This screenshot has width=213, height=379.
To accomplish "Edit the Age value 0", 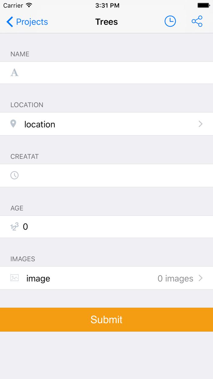I will click(x=26, y=227).
